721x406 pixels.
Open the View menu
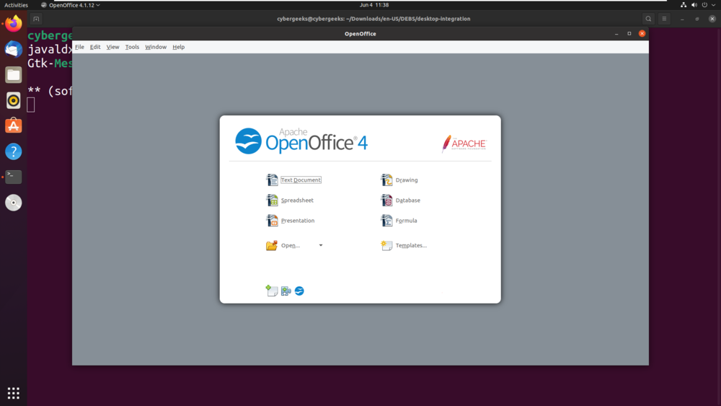point(112,47)
